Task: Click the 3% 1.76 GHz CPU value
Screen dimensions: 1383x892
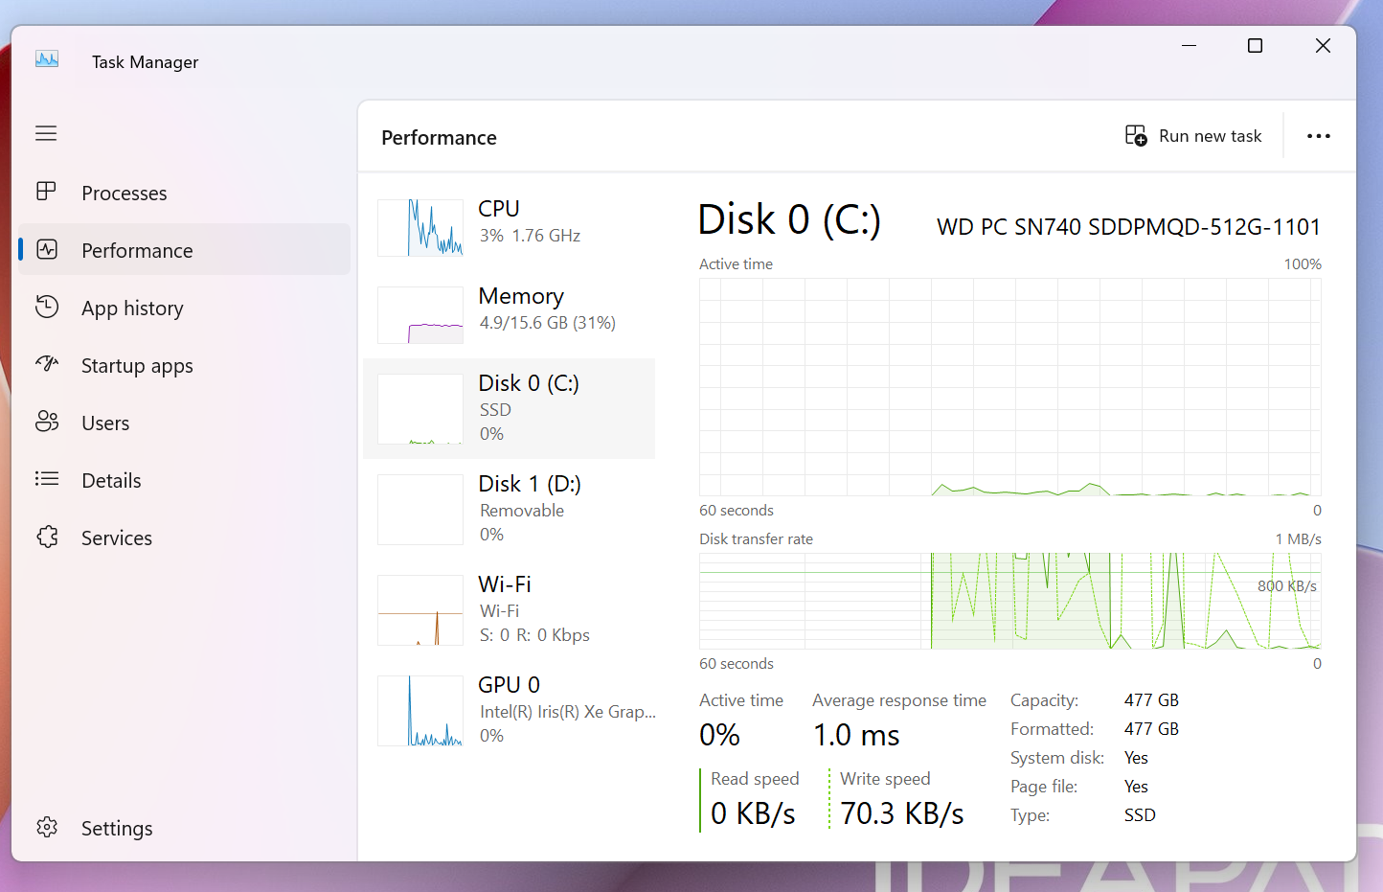Action: (x=531, y=236)
